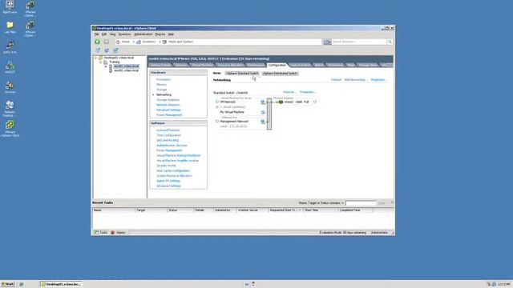
Task: Click the Recent Tasks filter text field
Action: click(x=361, y=203)
